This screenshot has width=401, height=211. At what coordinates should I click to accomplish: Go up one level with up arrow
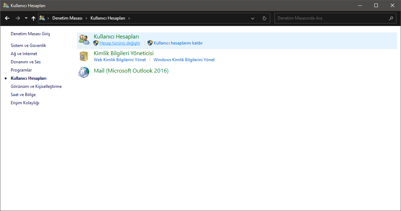(x=34, y=18)
